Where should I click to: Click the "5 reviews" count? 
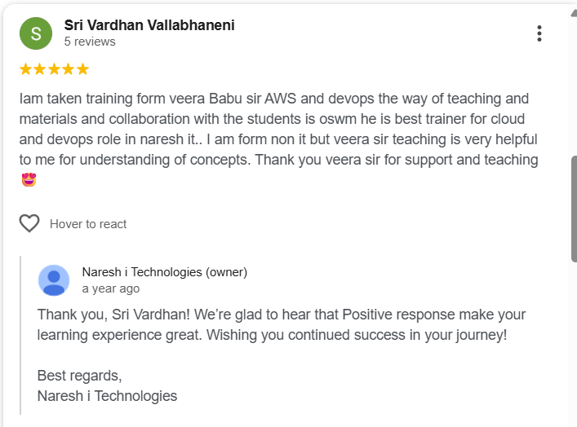point(90,42)
